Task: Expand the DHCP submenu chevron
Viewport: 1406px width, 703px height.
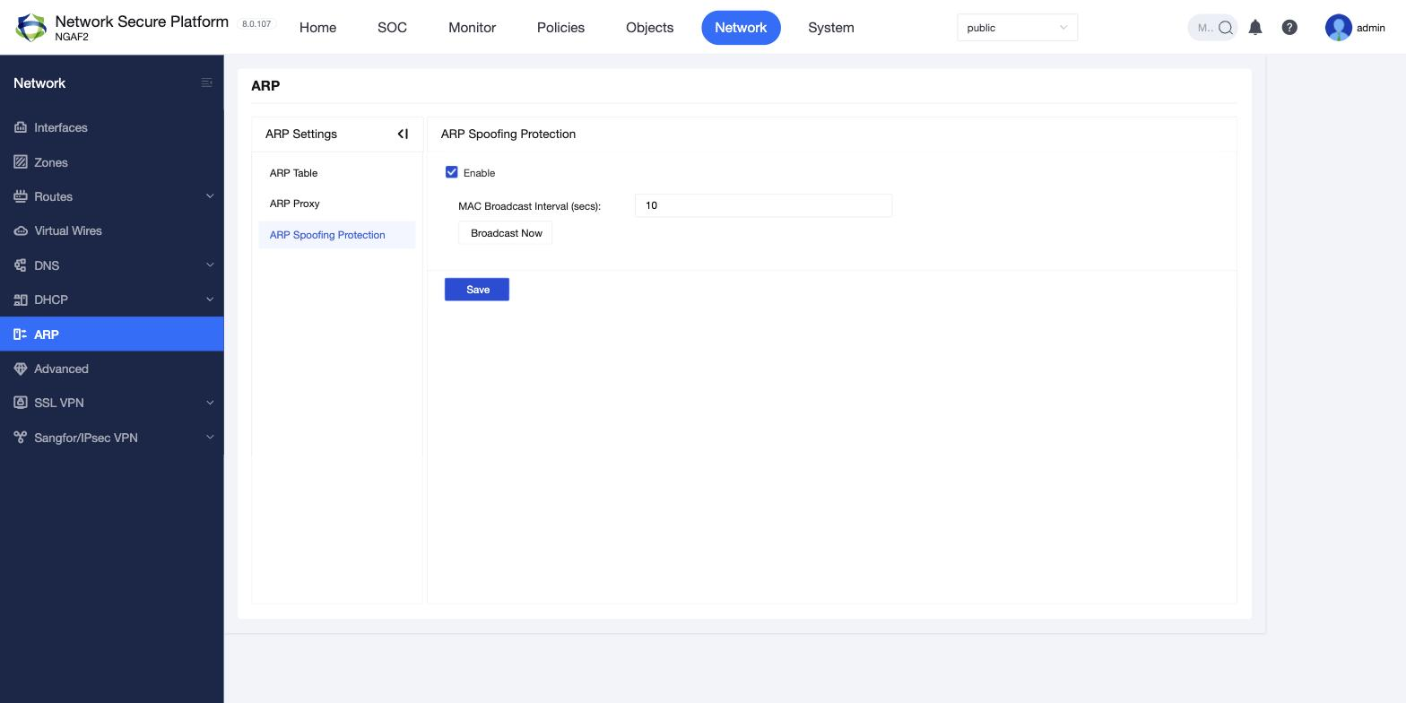Action: point(210,299)
